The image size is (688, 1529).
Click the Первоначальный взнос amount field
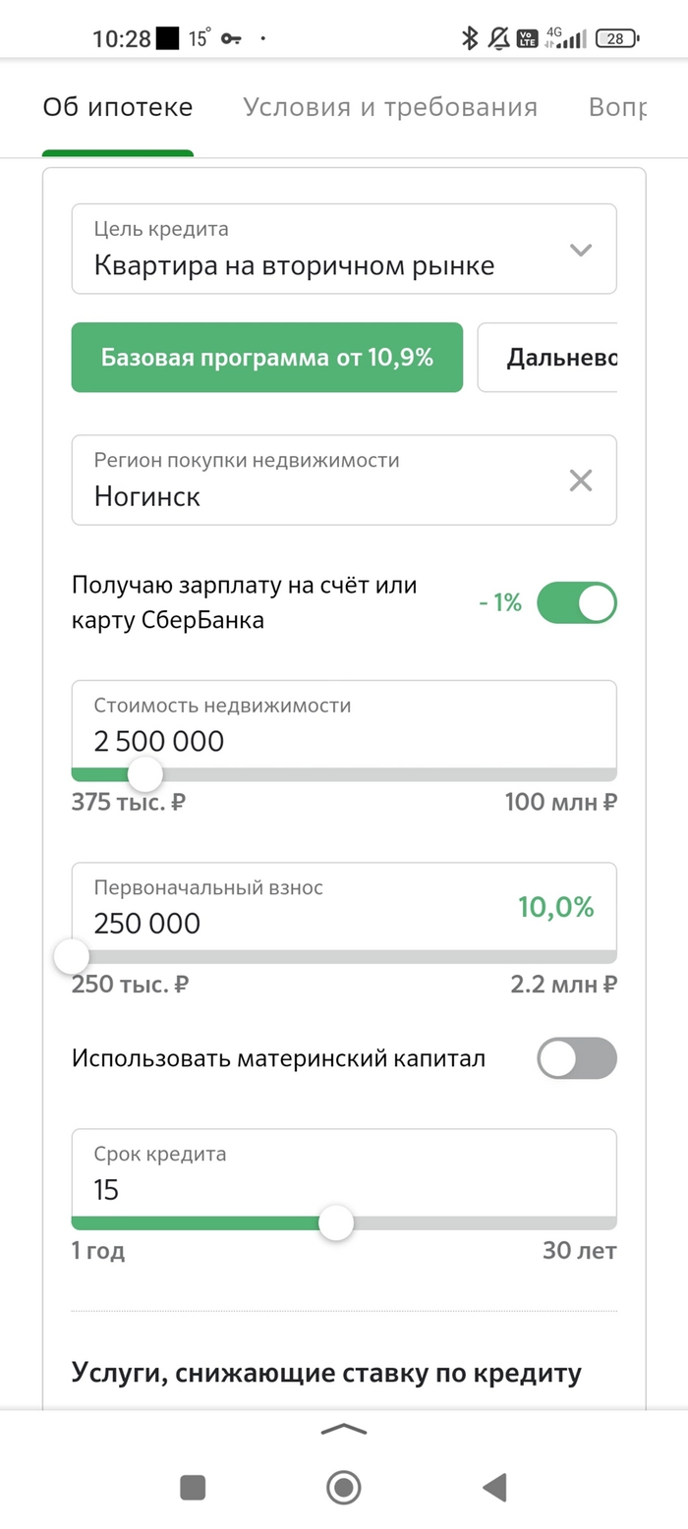(x=295, y=909)
